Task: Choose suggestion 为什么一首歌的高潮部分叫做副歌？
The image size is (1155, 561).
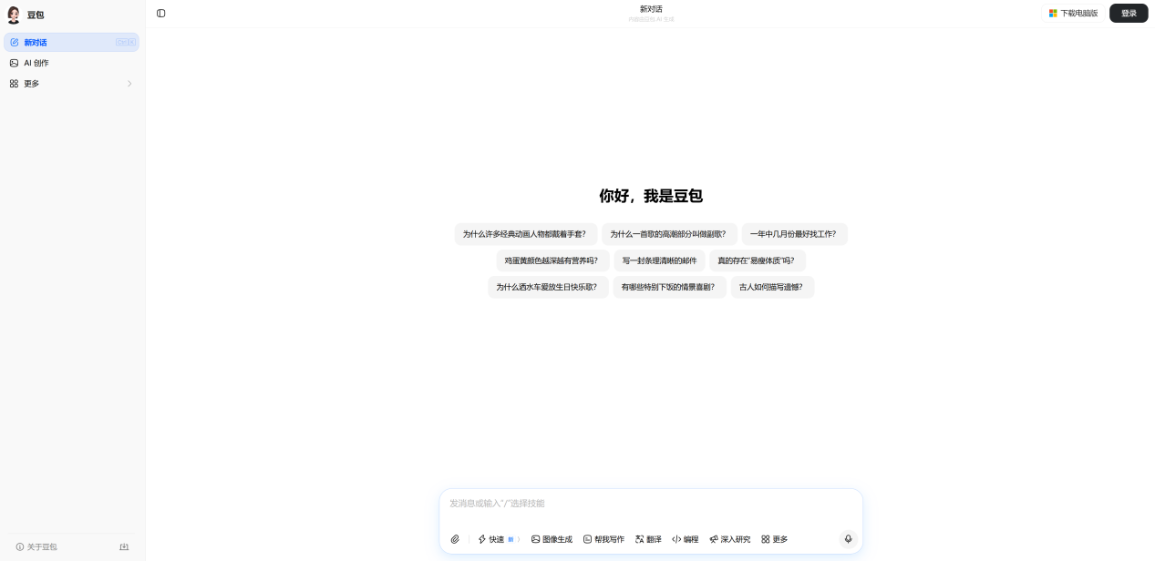Action: [669, 234]
